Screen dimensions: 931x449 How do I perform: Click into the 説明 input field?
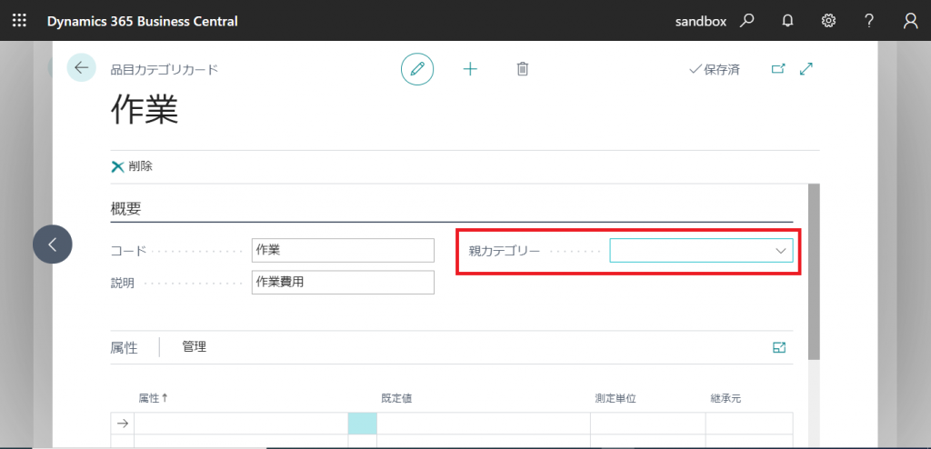click(x=343, y=283)
